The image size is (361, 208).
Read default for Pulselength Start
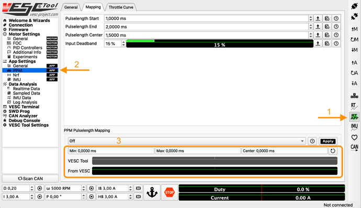(x=327, y=18)
